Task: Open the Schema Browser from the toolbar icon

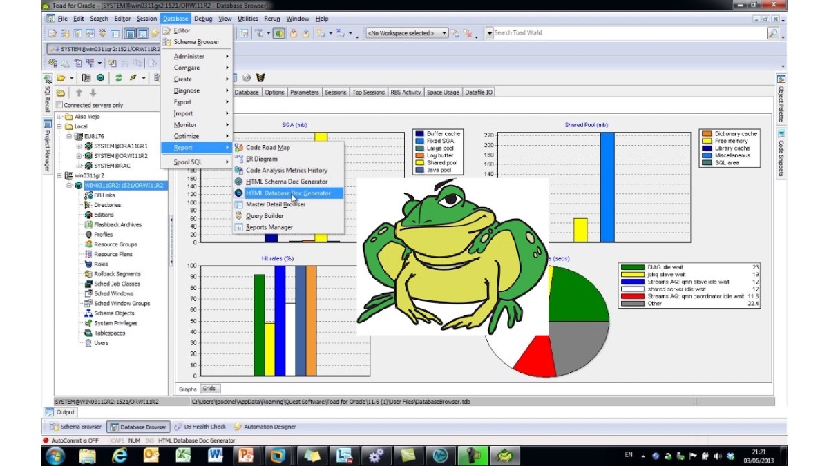Action: coord(66,32)
